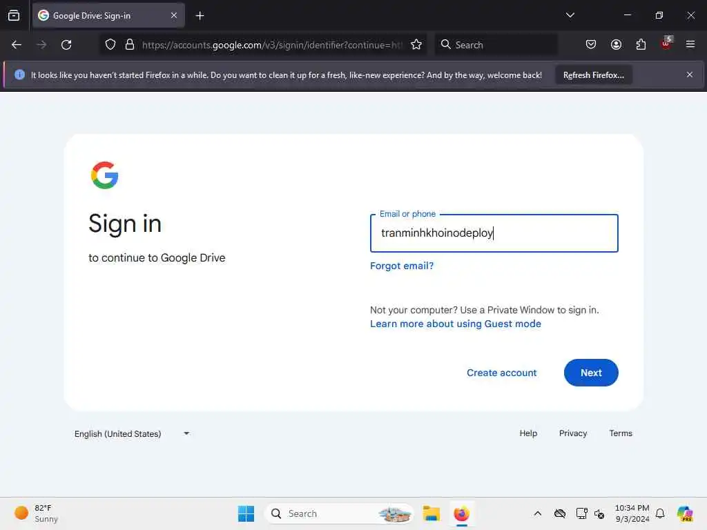Image resolution: width=707 pixels, height=530 pixels.
Task: Open the Terms link
Action: coord(621,433)
